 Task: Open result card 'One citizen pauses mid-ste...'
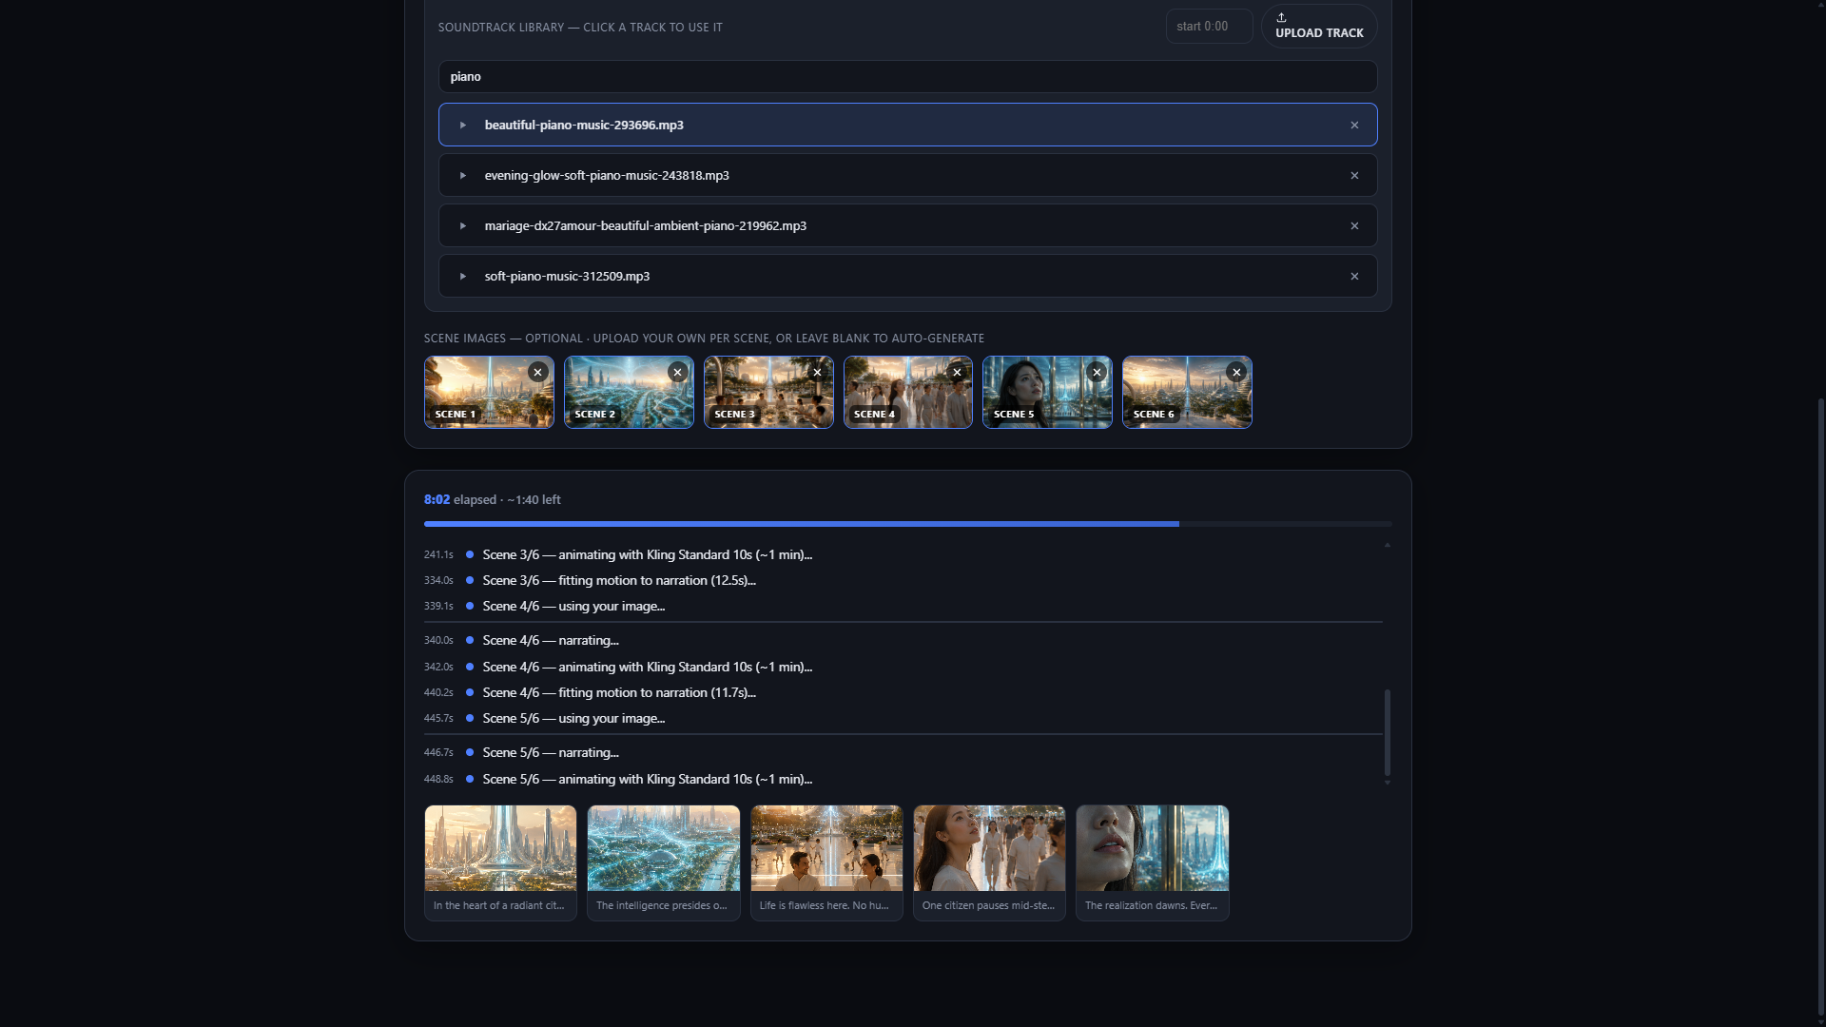pyautogui.click(x=989, y=862)
